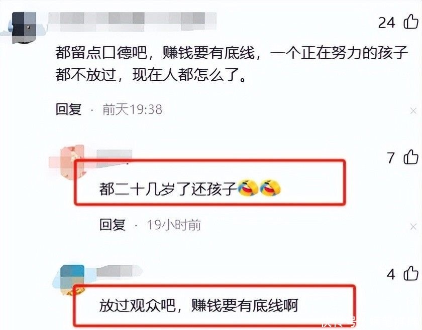Open the second commenter's pink avatar

point(72,161)
